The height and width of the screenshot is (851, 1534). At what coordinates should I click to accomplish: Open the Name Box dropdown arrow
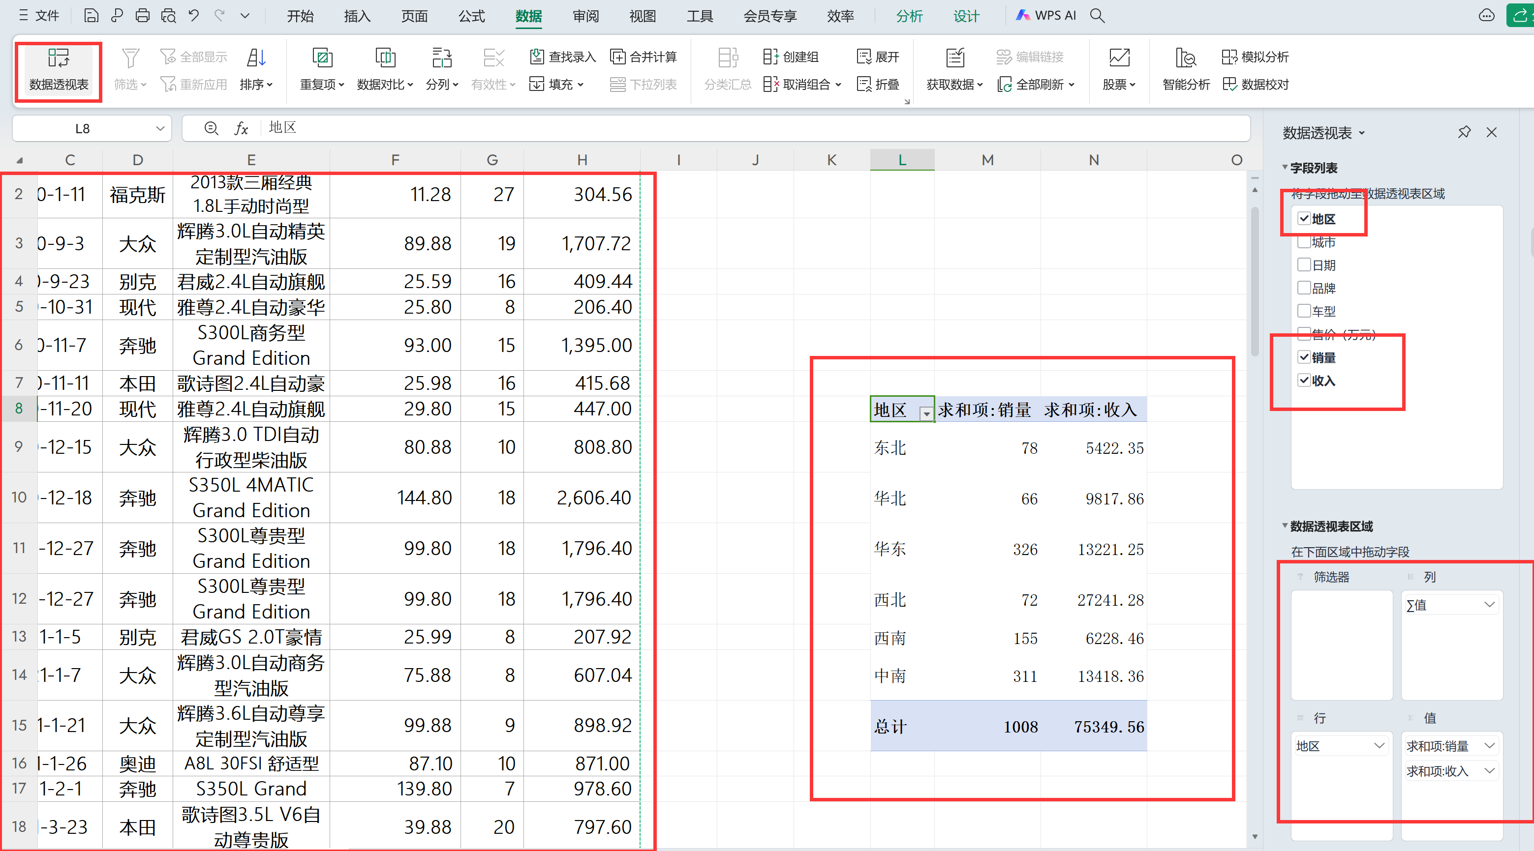click(x=159, y=128)
